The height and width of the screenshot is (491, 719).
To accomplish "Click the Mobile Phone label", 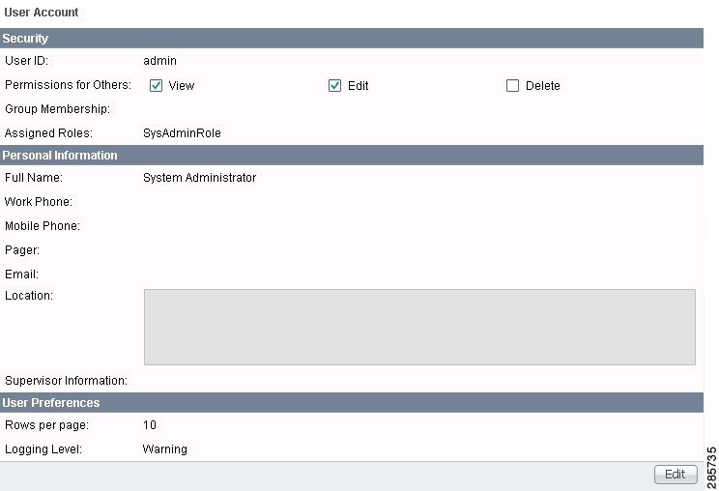I will (x=42, y=226).
